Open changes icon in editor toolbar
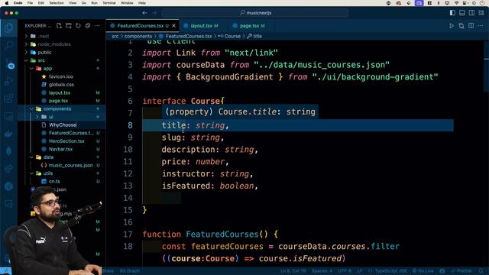This screenshot has height=275, width=489. [461, 25]
